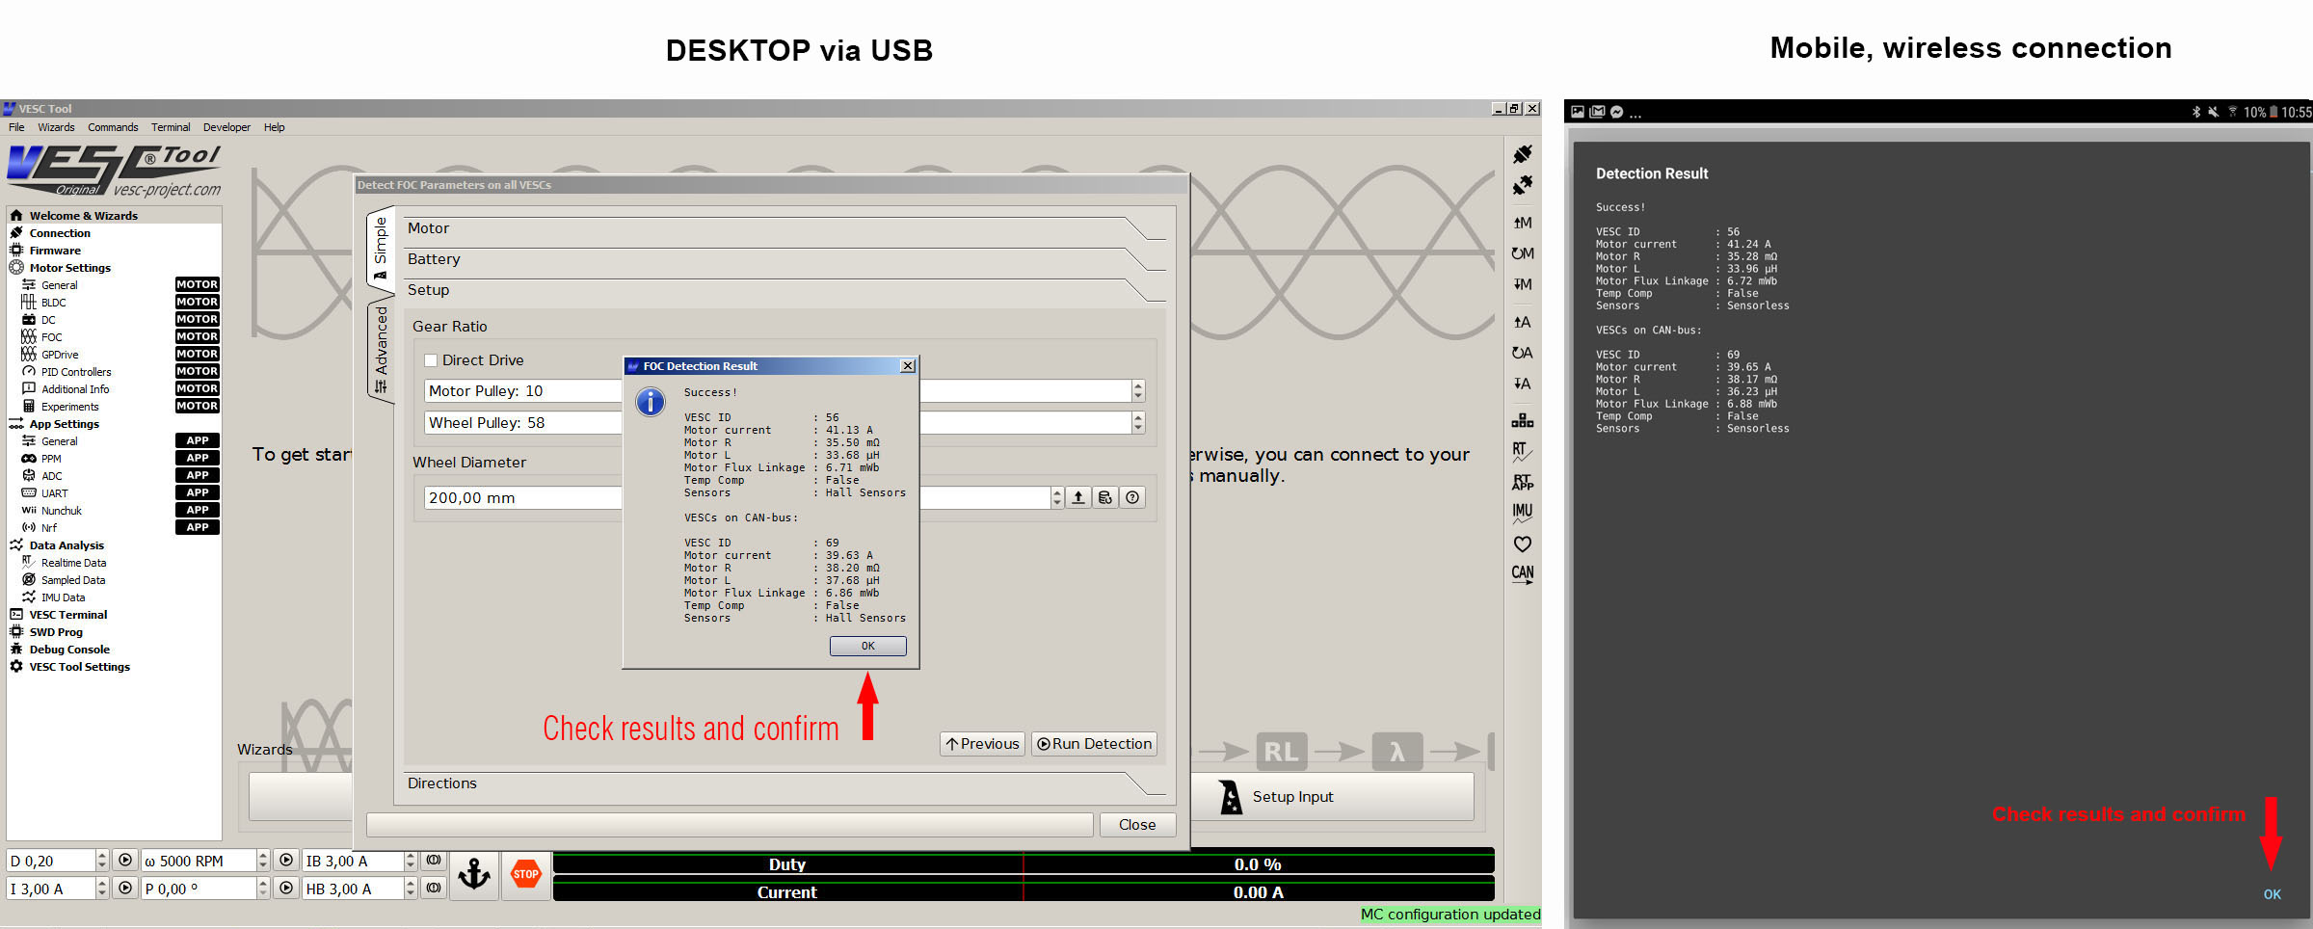Expand the Battery section in the wizard

(783, 259)
